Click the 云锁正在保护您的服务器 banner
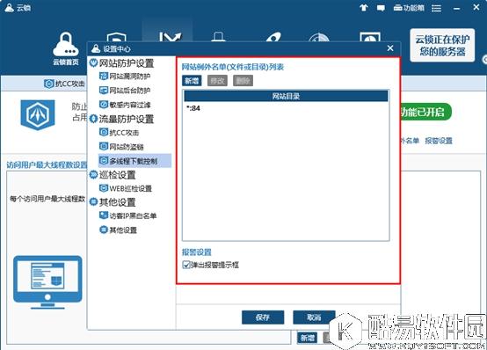 pyautogui.click(x=442, y=46)
